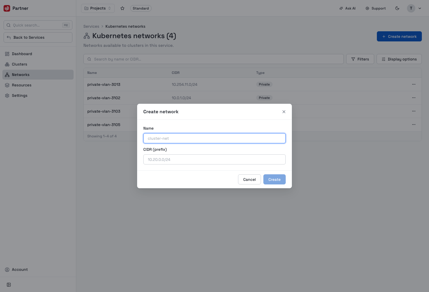The height and width of the screenshot is (292, 429).
Task: Click the Create network button in the header
Action: click(x=399, y=36)
